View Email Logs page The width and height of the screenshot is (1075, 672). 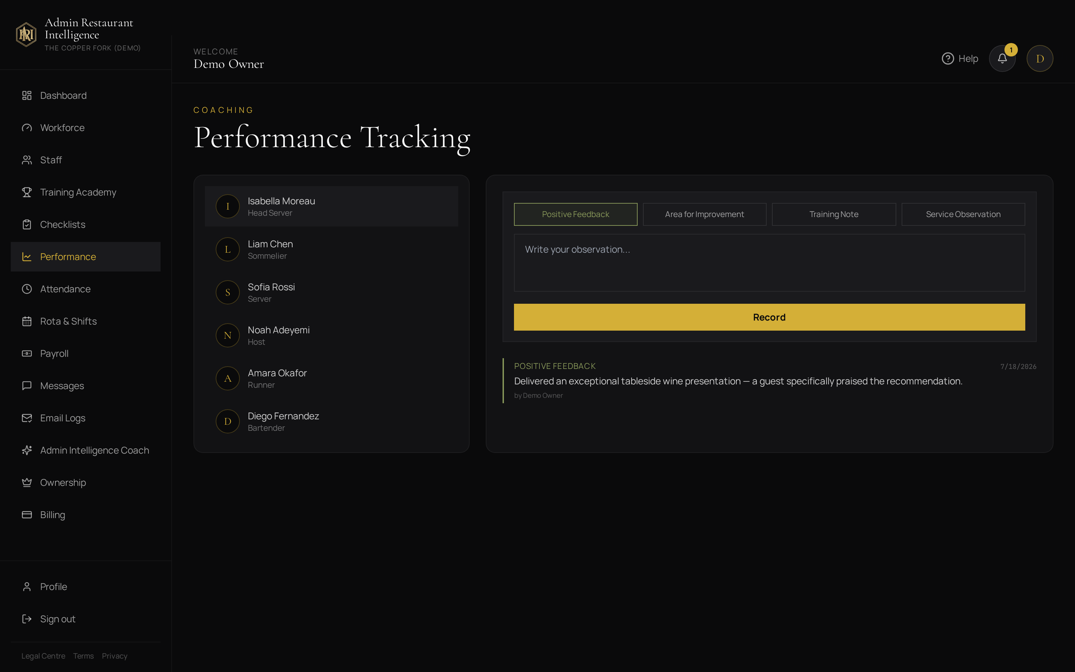(x=86, y=418)
